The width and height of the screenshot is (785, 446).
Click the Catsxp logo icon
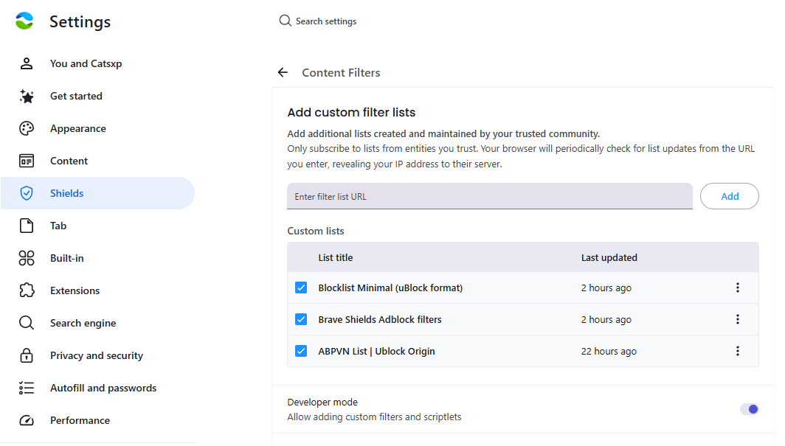point(24,21)
